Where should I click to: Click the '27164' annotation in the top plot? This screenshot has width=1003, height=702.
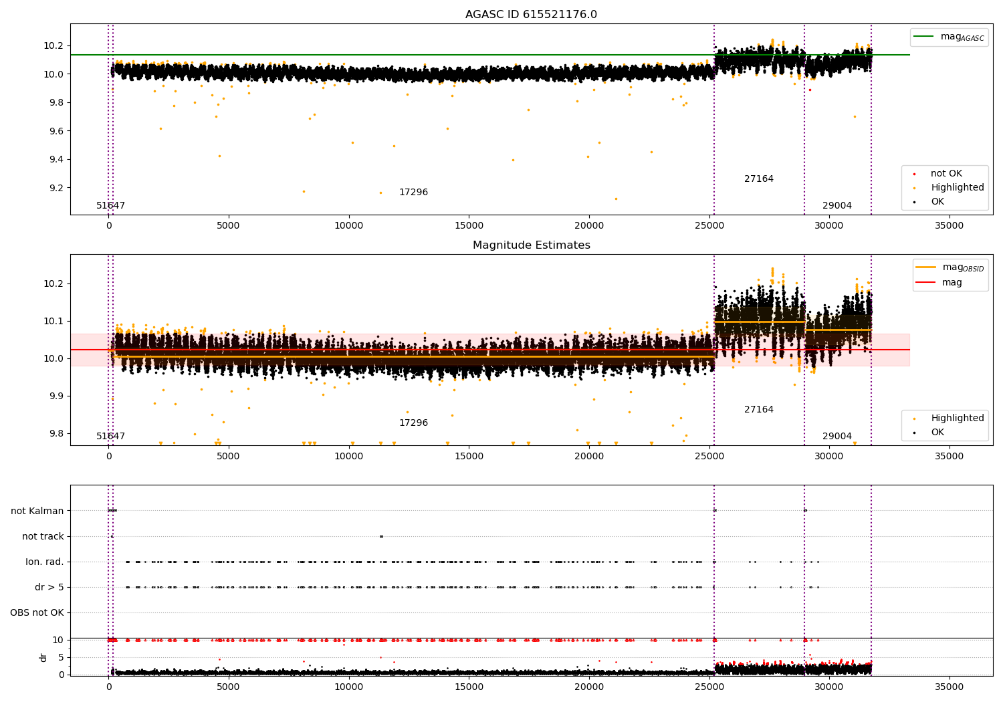tap(759, 179)
